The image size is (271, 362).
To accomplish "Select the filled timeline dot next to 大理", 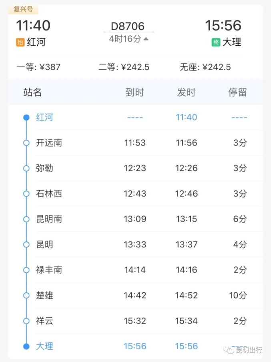I will (26, 346).
